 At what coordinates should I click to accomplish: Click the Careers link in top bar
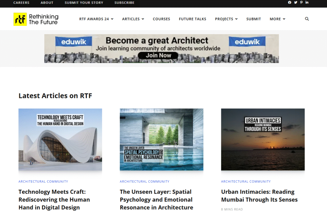coord(21,3)
